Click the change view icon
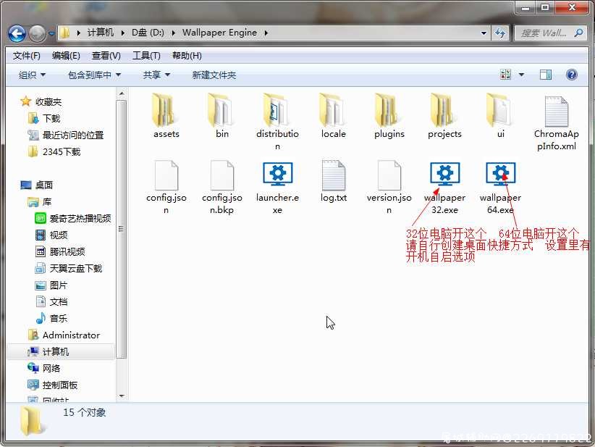This screenshot has height=447, width=595. coord(506,75)
